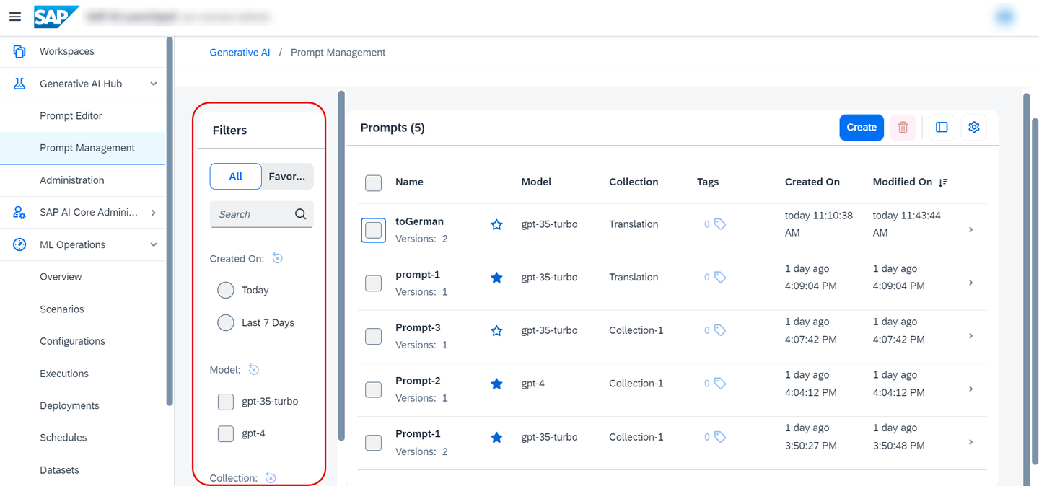Click the Create button
The image size is (1039, 486).
(x=862, y=128)
